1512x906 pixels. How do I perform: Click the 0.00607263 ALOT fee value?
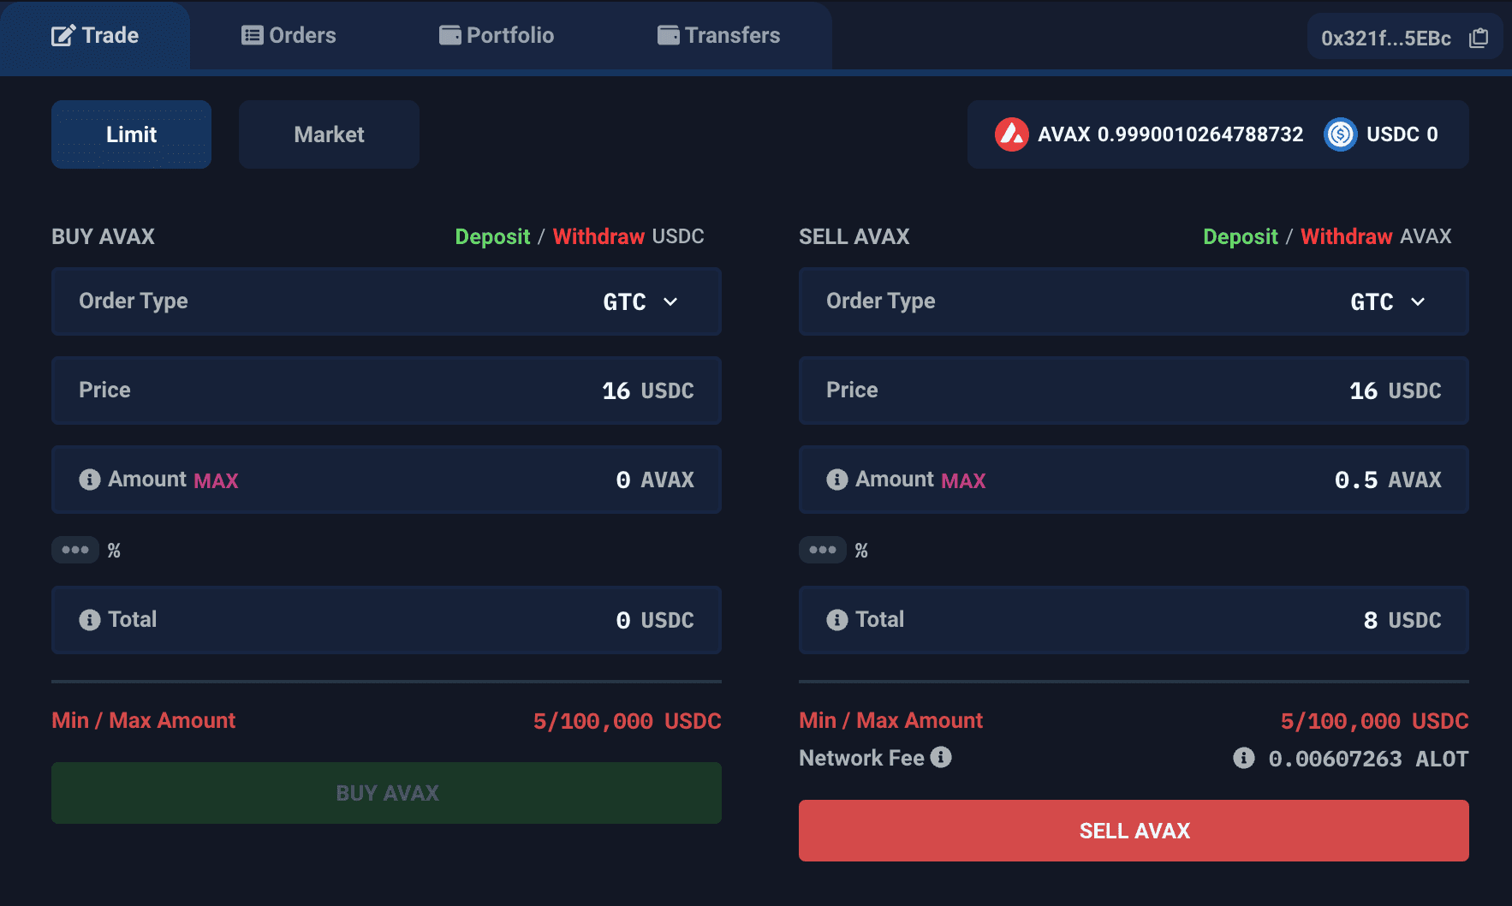(x=1368, y=759)
